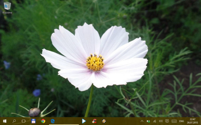Open the clock showing 22:47 26.07.2015
Image resolution: width=201 pixels, height=125 pixels.
[x=192, y=121]
